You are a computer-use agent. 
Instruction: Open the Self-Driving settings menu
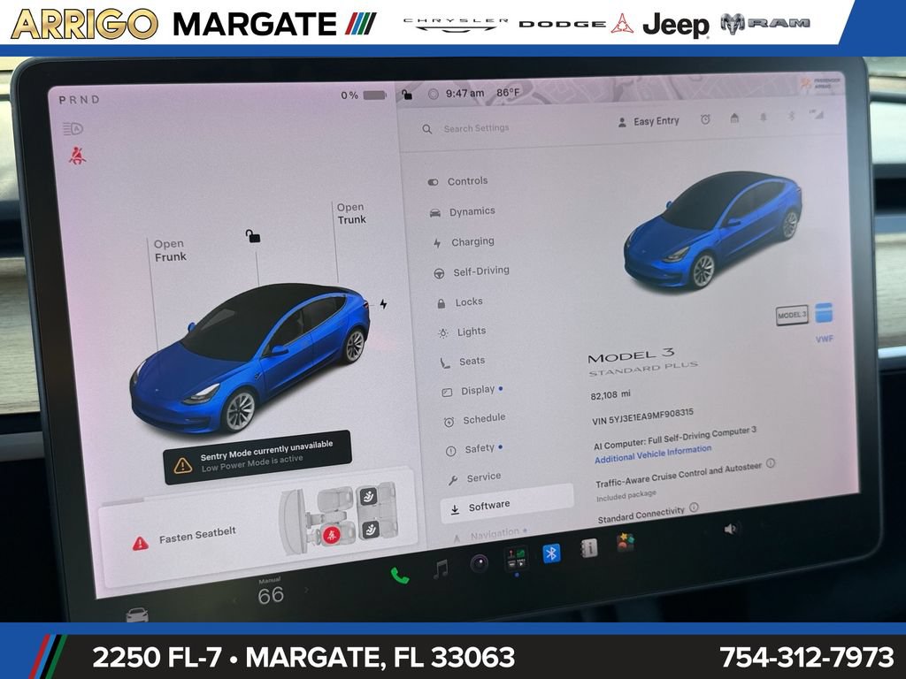coord(472,271)
